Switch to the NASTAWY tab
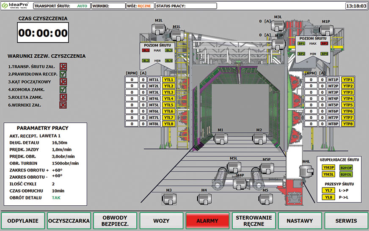 click(x=300, y=220)
